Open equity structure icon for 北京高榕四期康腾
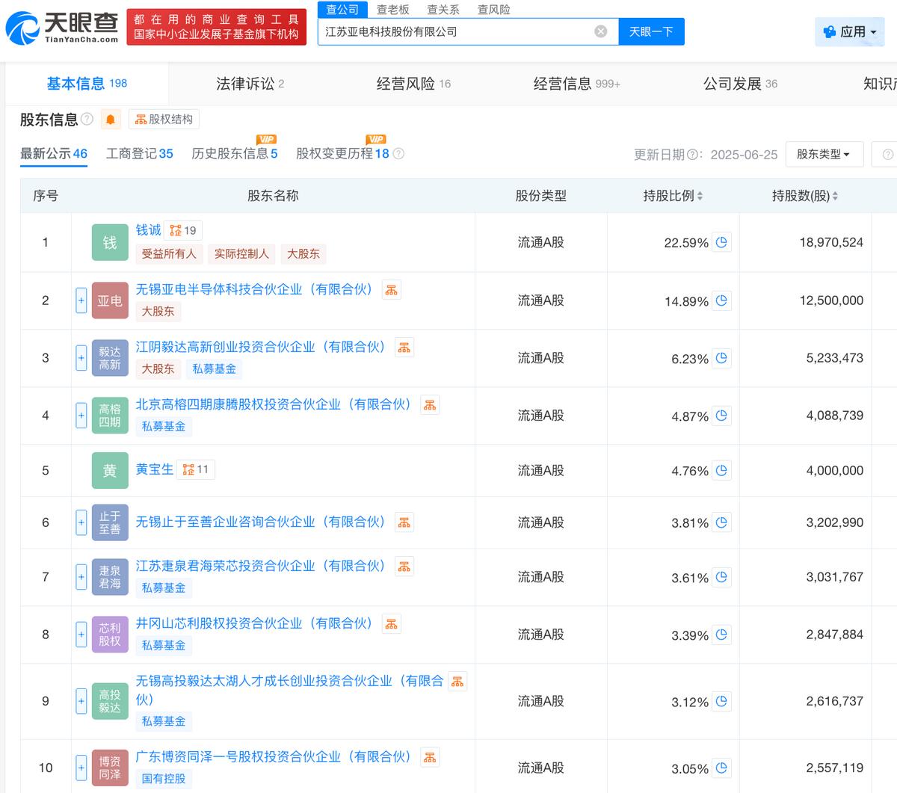Image resolution: width=897 pixels, height=793 pixels. (430, 405)
